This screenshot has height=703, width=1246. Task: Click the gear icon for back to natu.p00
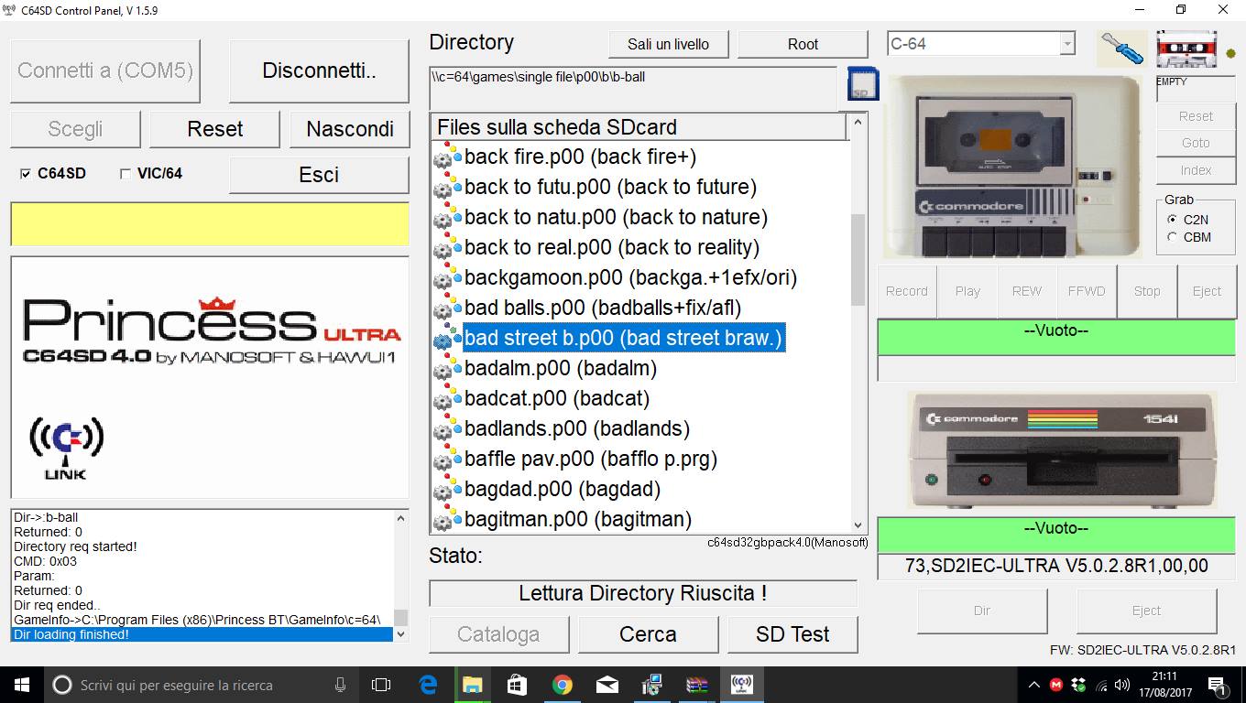[x=446, y=218]
